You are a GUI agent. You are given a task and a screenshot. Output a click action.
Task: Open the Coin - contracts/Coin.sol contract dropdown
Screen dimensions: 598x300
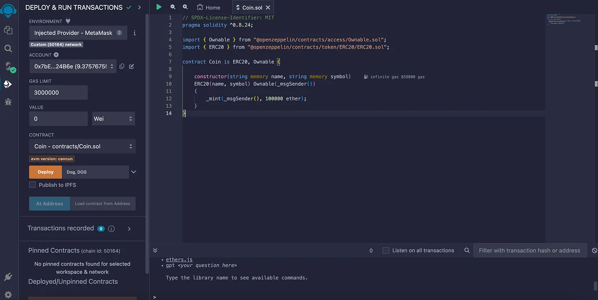(82, 146)
